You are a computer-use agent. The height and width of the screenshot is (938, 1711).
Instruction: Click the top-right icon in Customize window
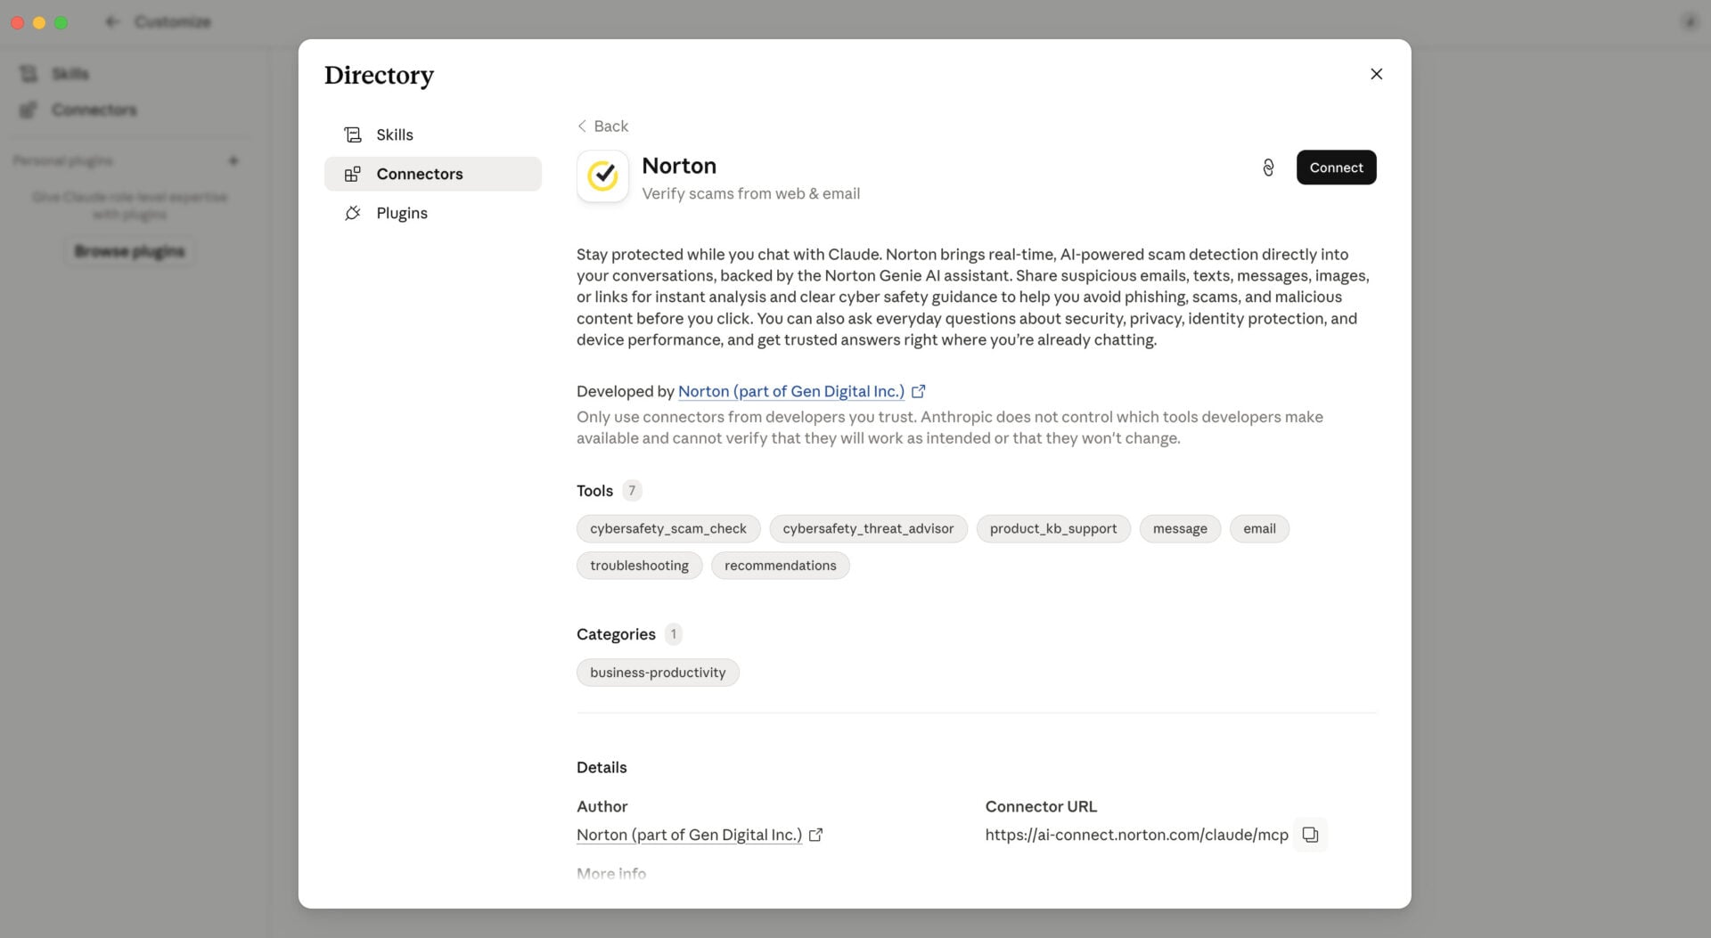tap(1689, 21)
